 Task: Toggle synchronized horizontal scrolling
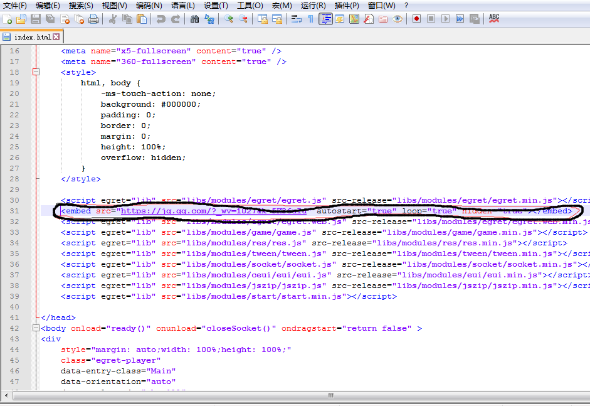[277, 19]
